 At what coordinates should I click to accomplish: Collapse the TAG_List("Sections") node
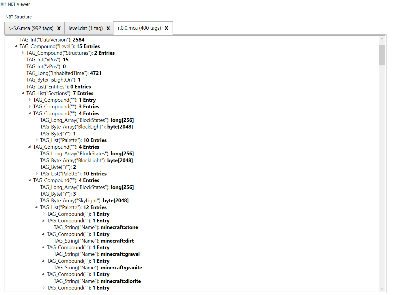tap(23, 93)
